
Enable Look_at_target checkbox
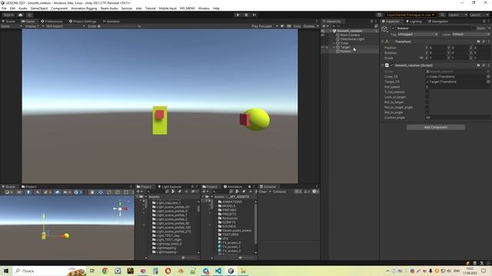427,97
